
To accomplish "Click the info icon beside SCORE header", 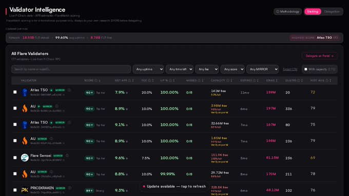I will coord(96,80).
